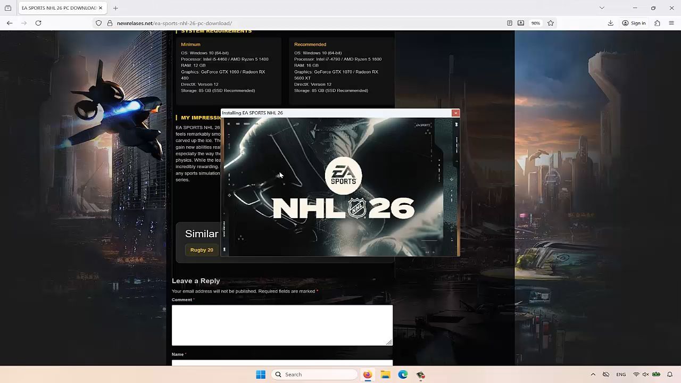Close the EA SPORTS NHL 26 tab

[101, 8]
